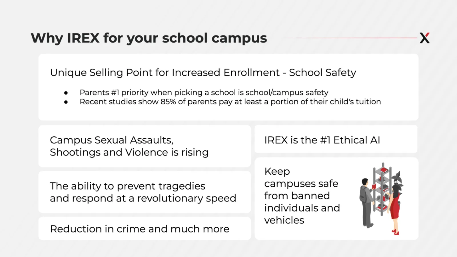This screenshot has height=257, width=457.
Task: Click the man in gray suit figure
Action: pyautogui.click(x=366, y=203)
